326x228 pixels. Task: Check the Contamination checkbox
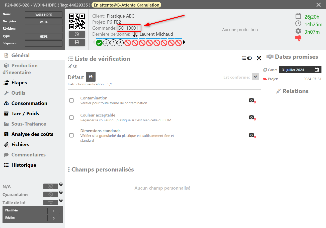71,100
